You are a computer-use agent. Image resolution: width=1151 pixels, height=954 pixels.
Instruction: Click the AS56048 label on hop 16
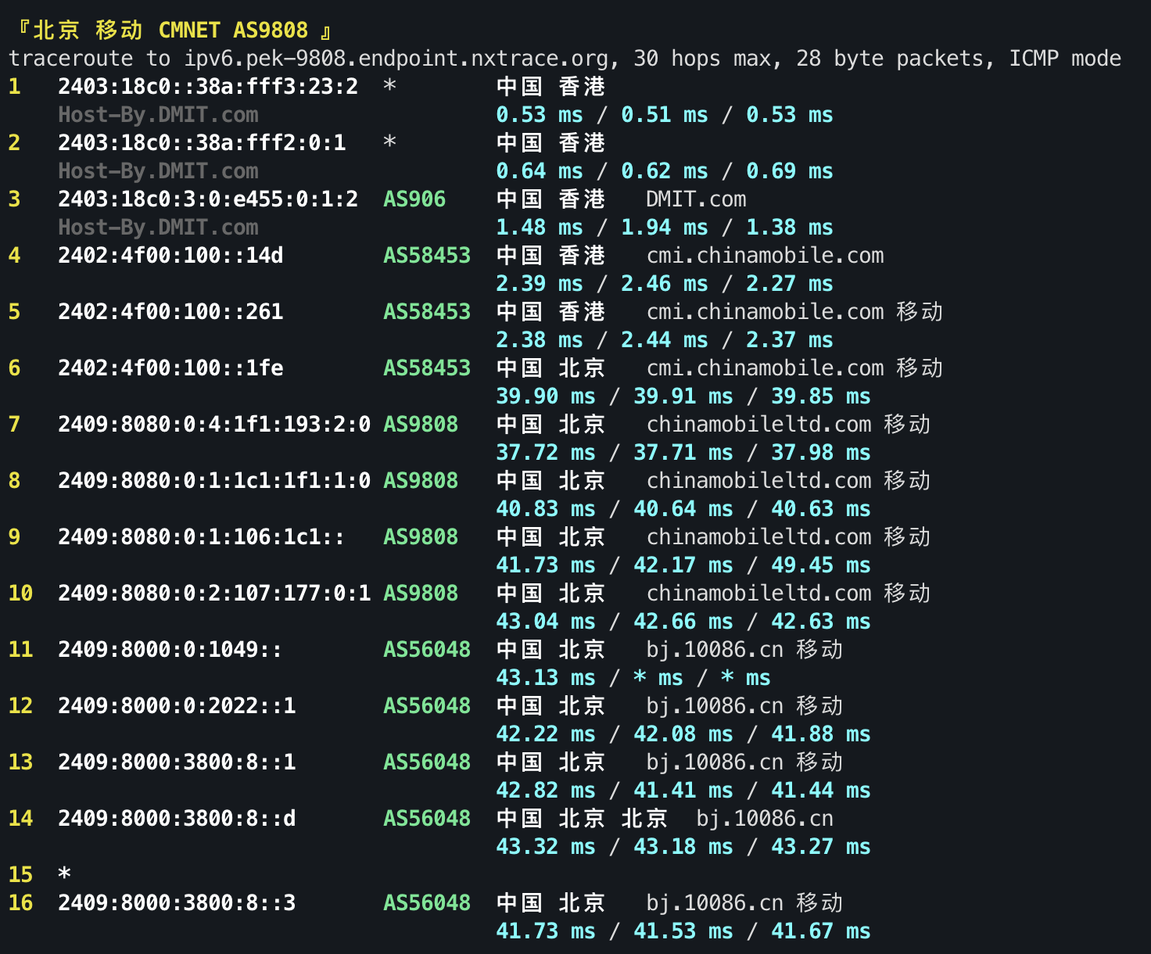point(427,902)
